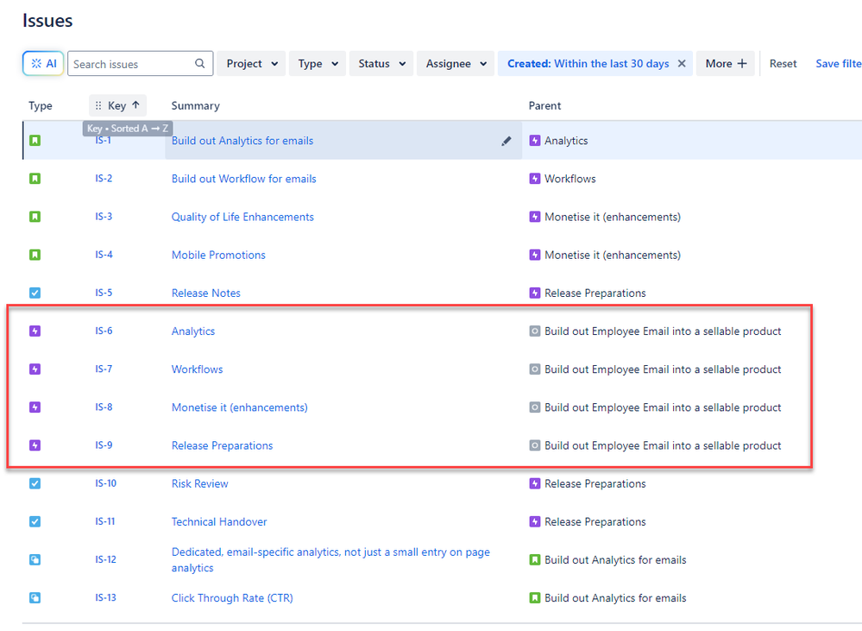This screenshot has height=631, width=862.
Task: Open issue key IS-2
Action: [104, 178]
